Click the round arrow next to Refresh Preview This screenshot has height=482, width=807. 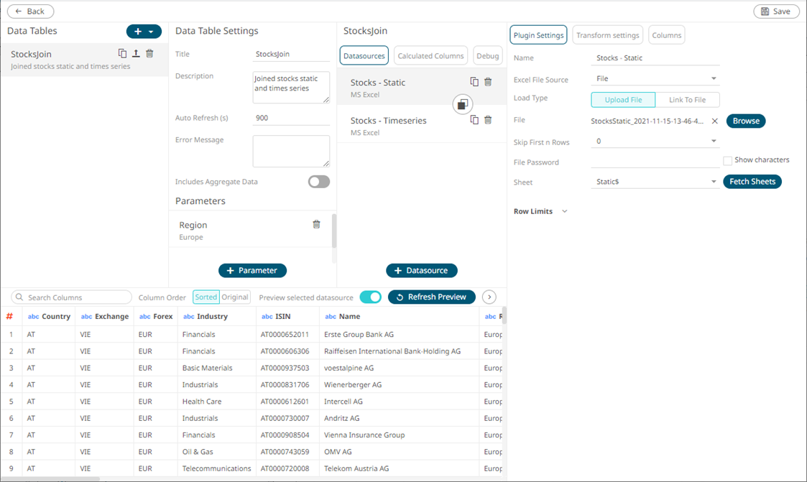click(x=489, y=297)
